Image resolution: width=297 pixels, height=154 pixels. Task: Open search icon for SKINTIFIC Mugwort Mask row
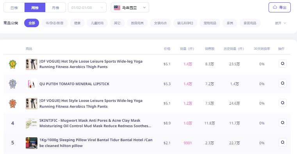(283, 122)
